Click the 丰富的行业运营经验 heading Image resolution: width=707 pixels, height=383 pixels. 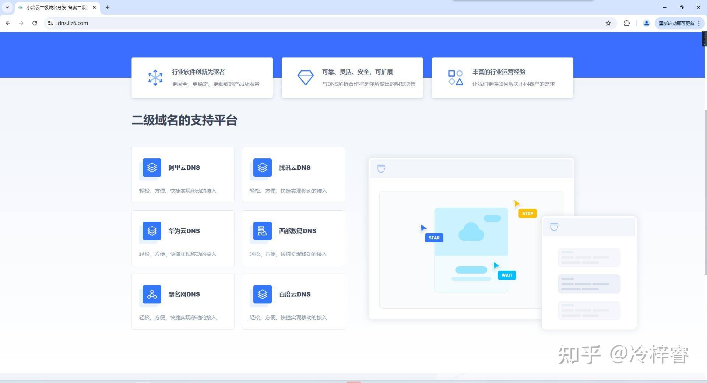(x=499, y=72)
